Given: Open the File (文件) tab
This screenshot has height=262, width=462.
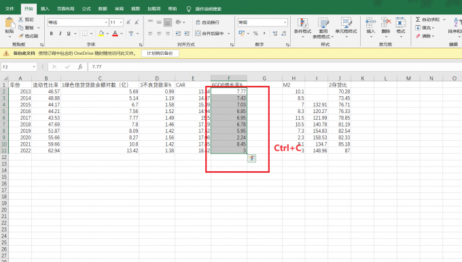Looking at the screenshot, I should tap(10, 9).
